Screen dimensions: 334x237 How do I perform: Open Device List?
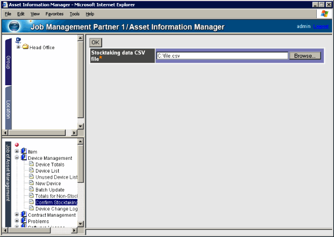pyautogui.click(x=47, y=171)
